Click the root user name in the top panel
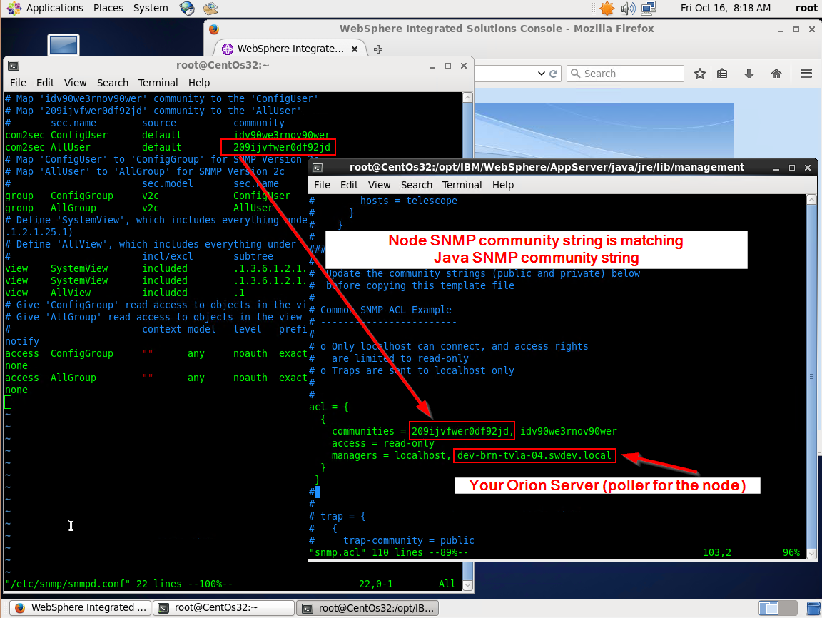The width and height of the screenshot is (822, 618). [806, 8]
